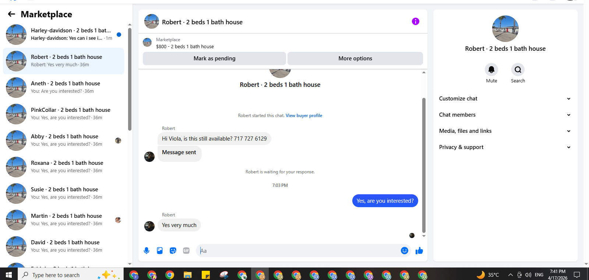Search in conversation using magnifier icon
Viewport: 589px width, 280px height.
coord(518,70)
